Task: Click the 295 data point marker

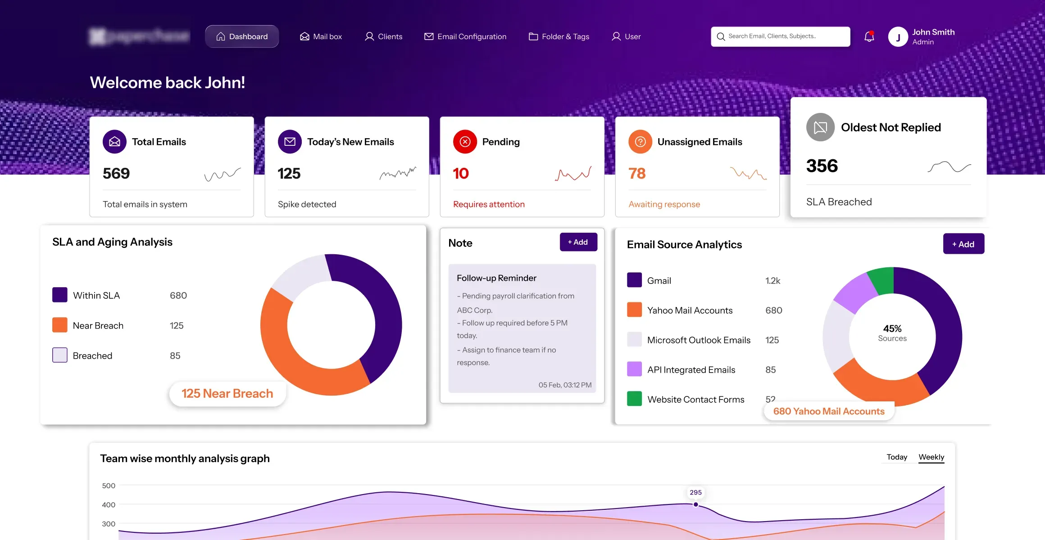Action: pyautogui.click(x=696, y=504)
